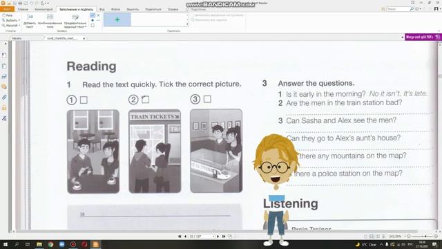Image resolution: width=442 pixels, height=249 pixels.
Task: Switch to the Подключиться ribbon tab
Action: [x=153, y=9]
